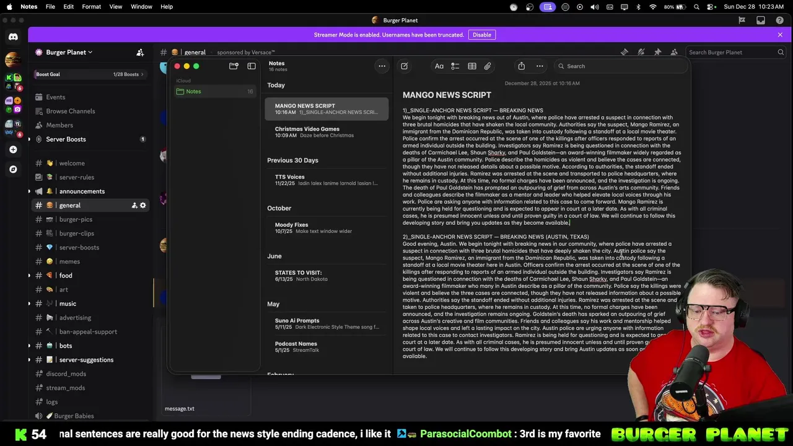
Task: Open settings gear for general channel
Action: (143, 206)
